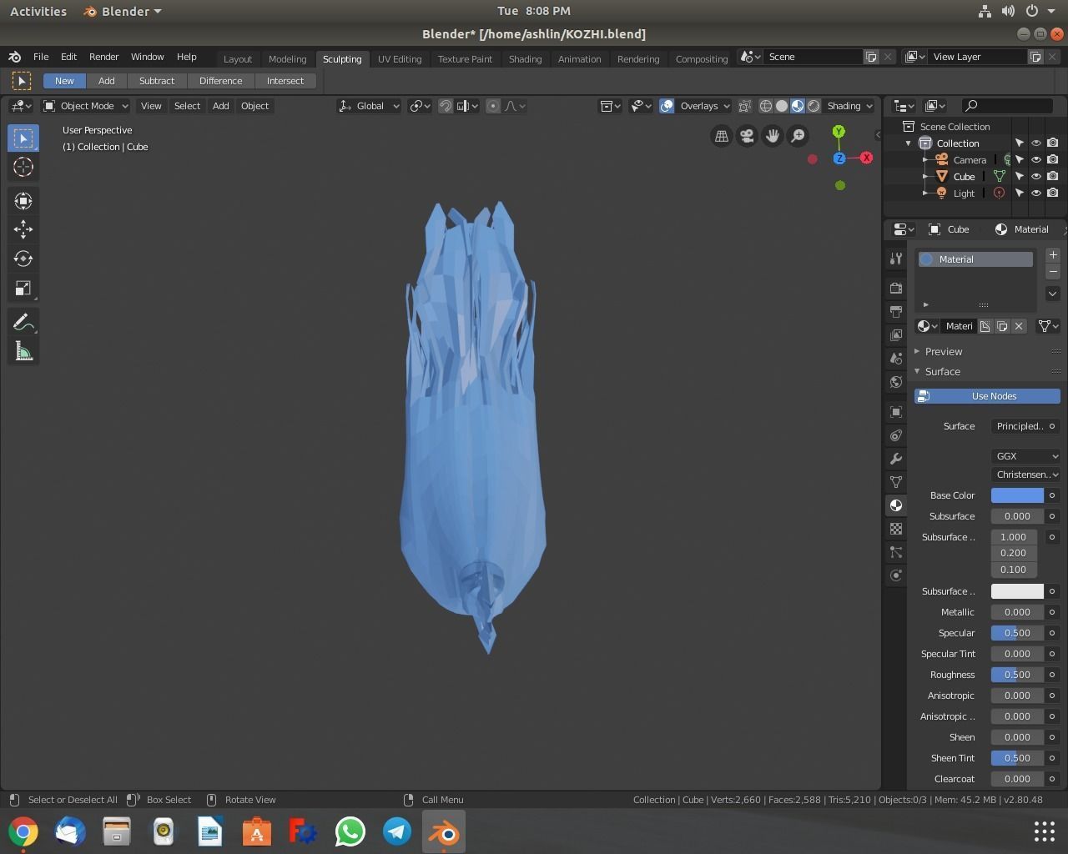Toggle visibility of the Camera object

pos(1036,159)
